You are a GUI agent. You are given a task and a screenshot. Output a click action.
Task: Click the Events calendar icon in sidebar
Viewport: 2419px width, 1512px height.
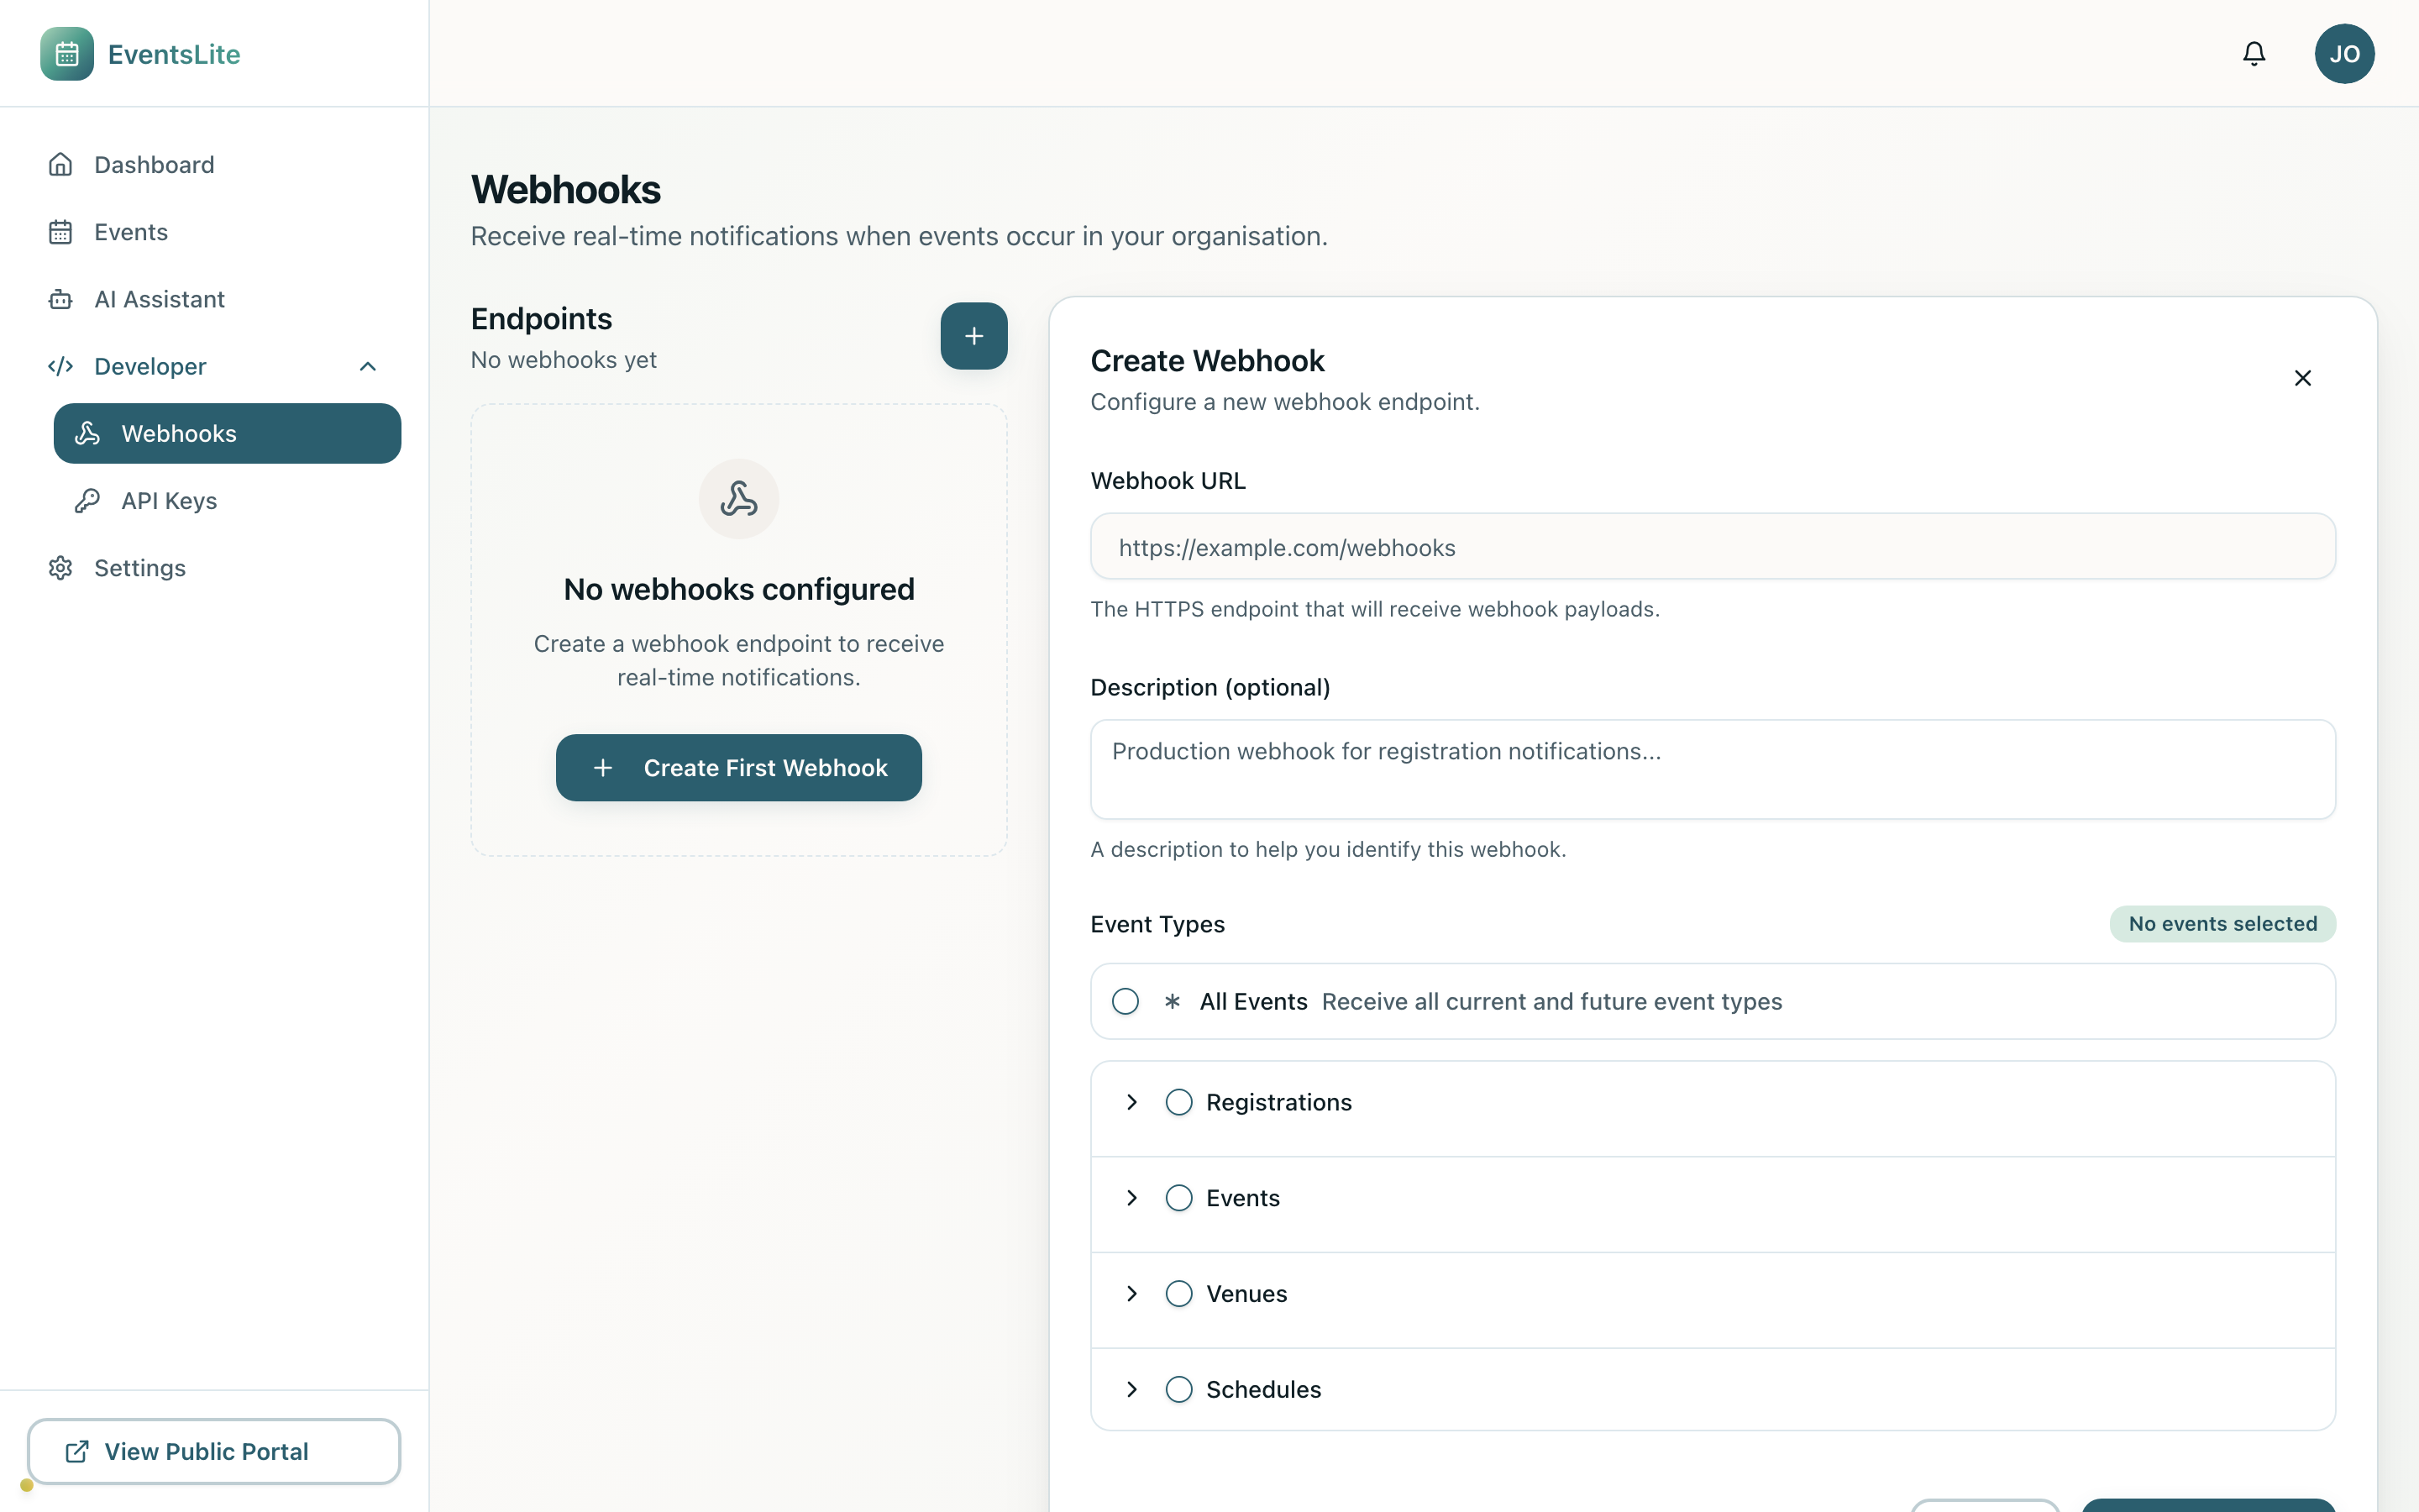click(61, 232)
